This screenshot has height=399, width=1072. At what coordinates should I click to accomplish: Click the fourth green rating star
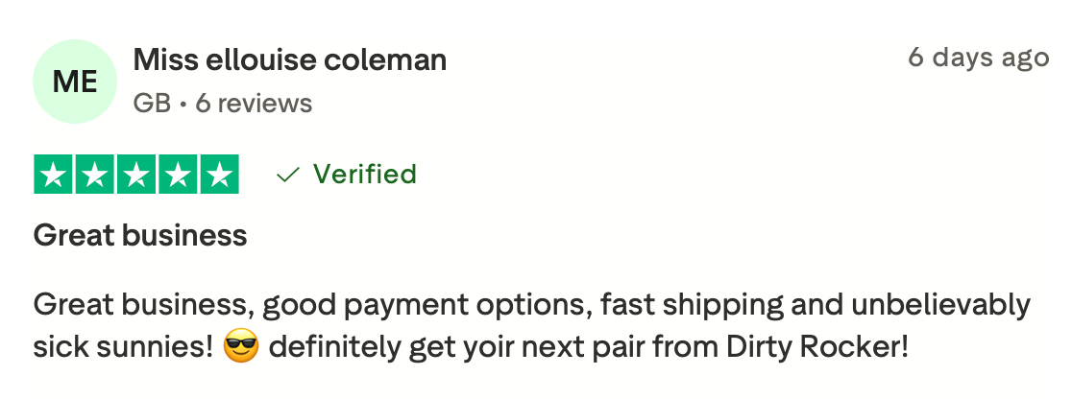[178, 175]
